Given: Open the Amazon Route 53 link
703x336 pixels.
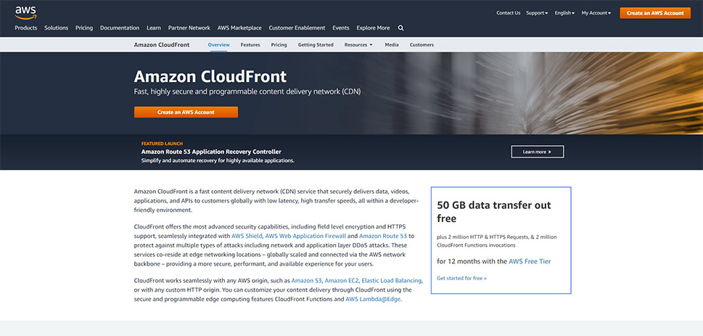Looking at the screenshot, I should click(383, 236).
